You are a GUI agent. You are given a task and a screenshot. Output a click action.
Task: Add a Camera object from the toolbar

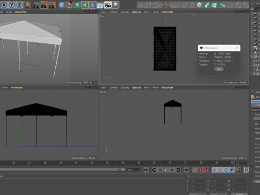click(x=108, y=5)
